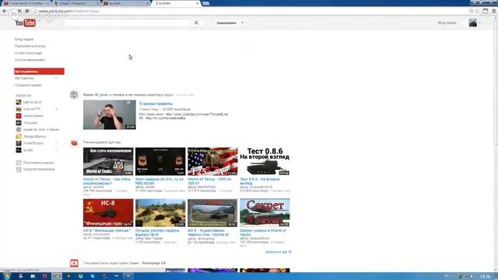Open the second item in the sidebar menu

click(30, 46)
